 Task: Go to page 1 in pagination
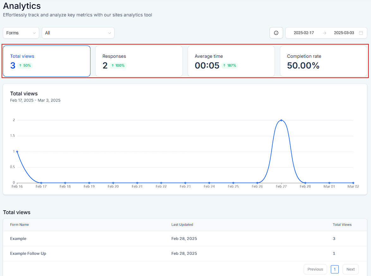[x=335, y=269]
